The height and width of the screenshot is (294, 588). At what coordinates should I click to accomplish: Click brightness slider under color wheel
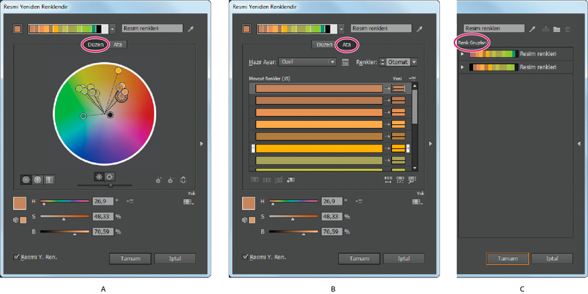tap(104, 185)
